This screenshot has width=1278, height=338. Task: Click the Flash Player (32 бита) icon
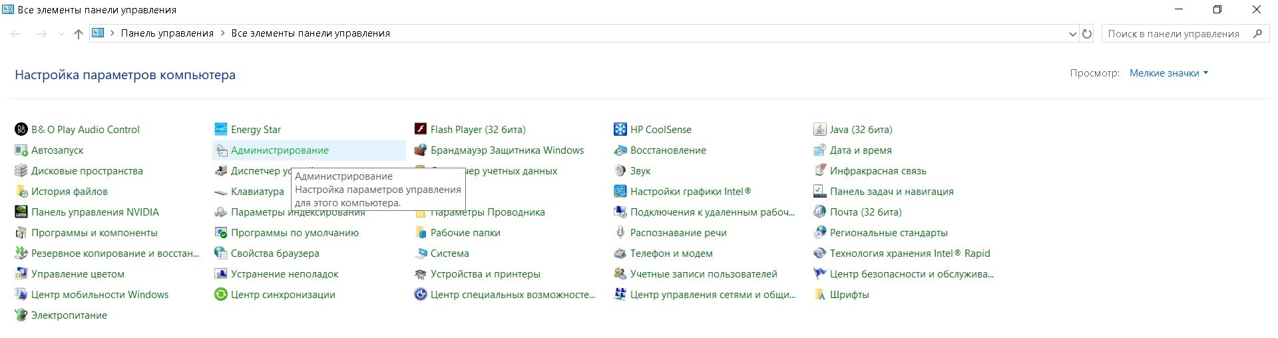[420, 130]
